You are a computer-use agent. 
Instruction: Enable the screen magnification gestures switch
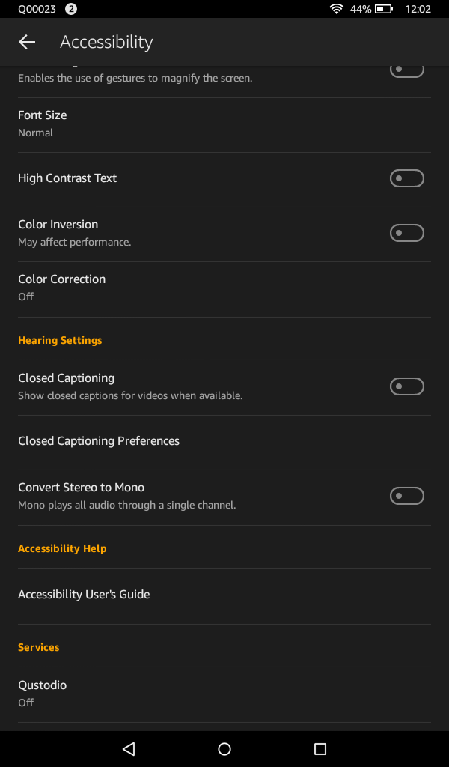[406, 68]
